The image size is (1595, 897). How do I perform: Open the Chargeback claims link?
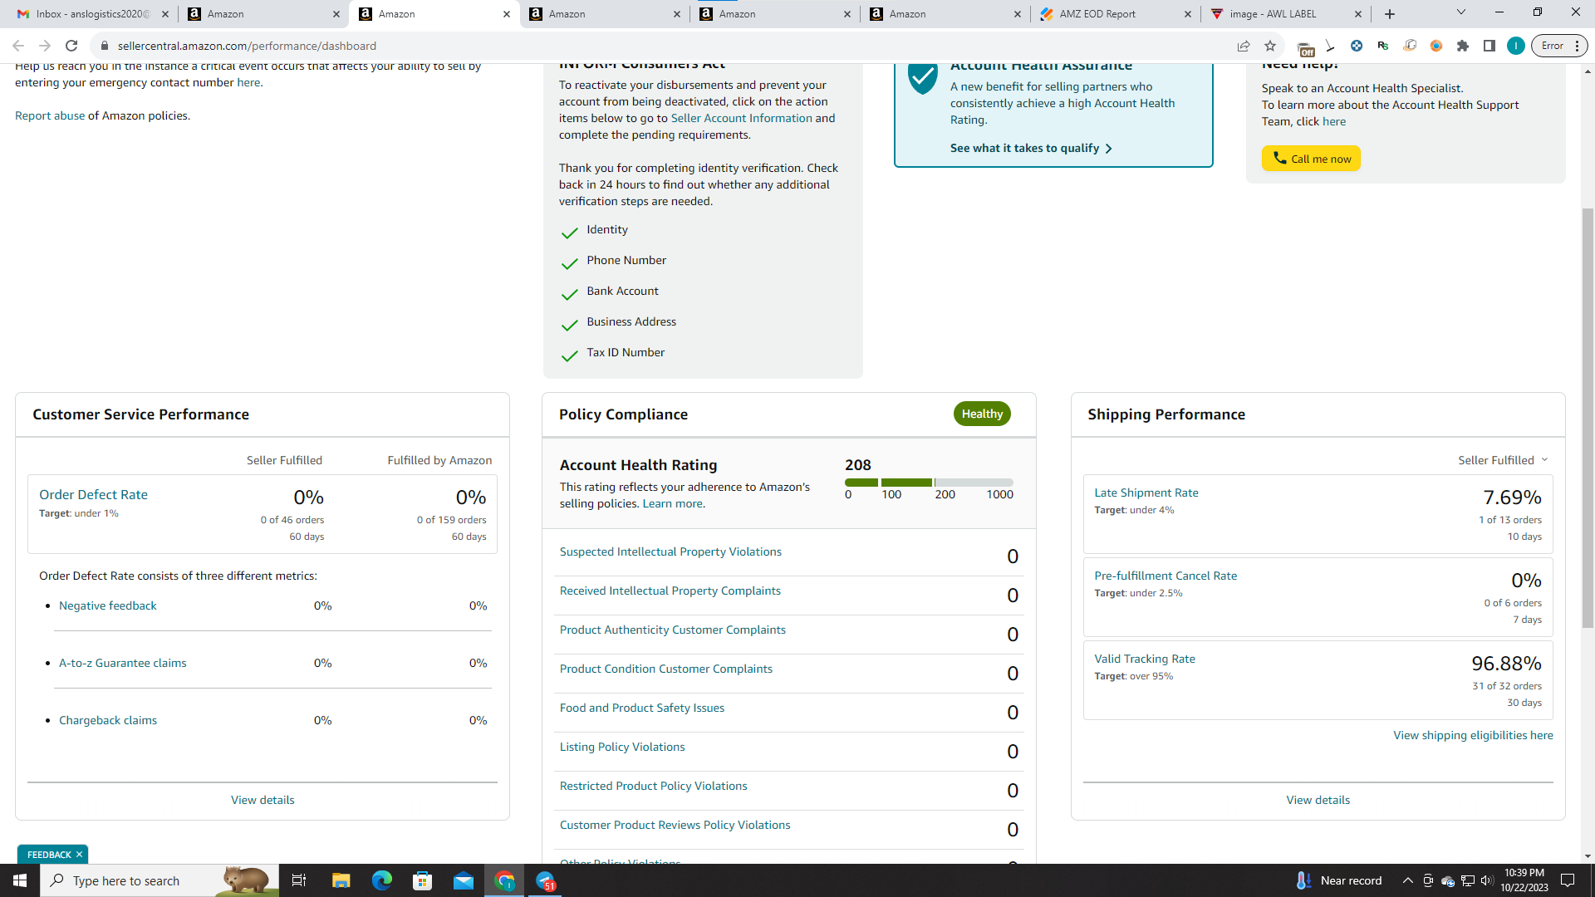click(108, 720)
